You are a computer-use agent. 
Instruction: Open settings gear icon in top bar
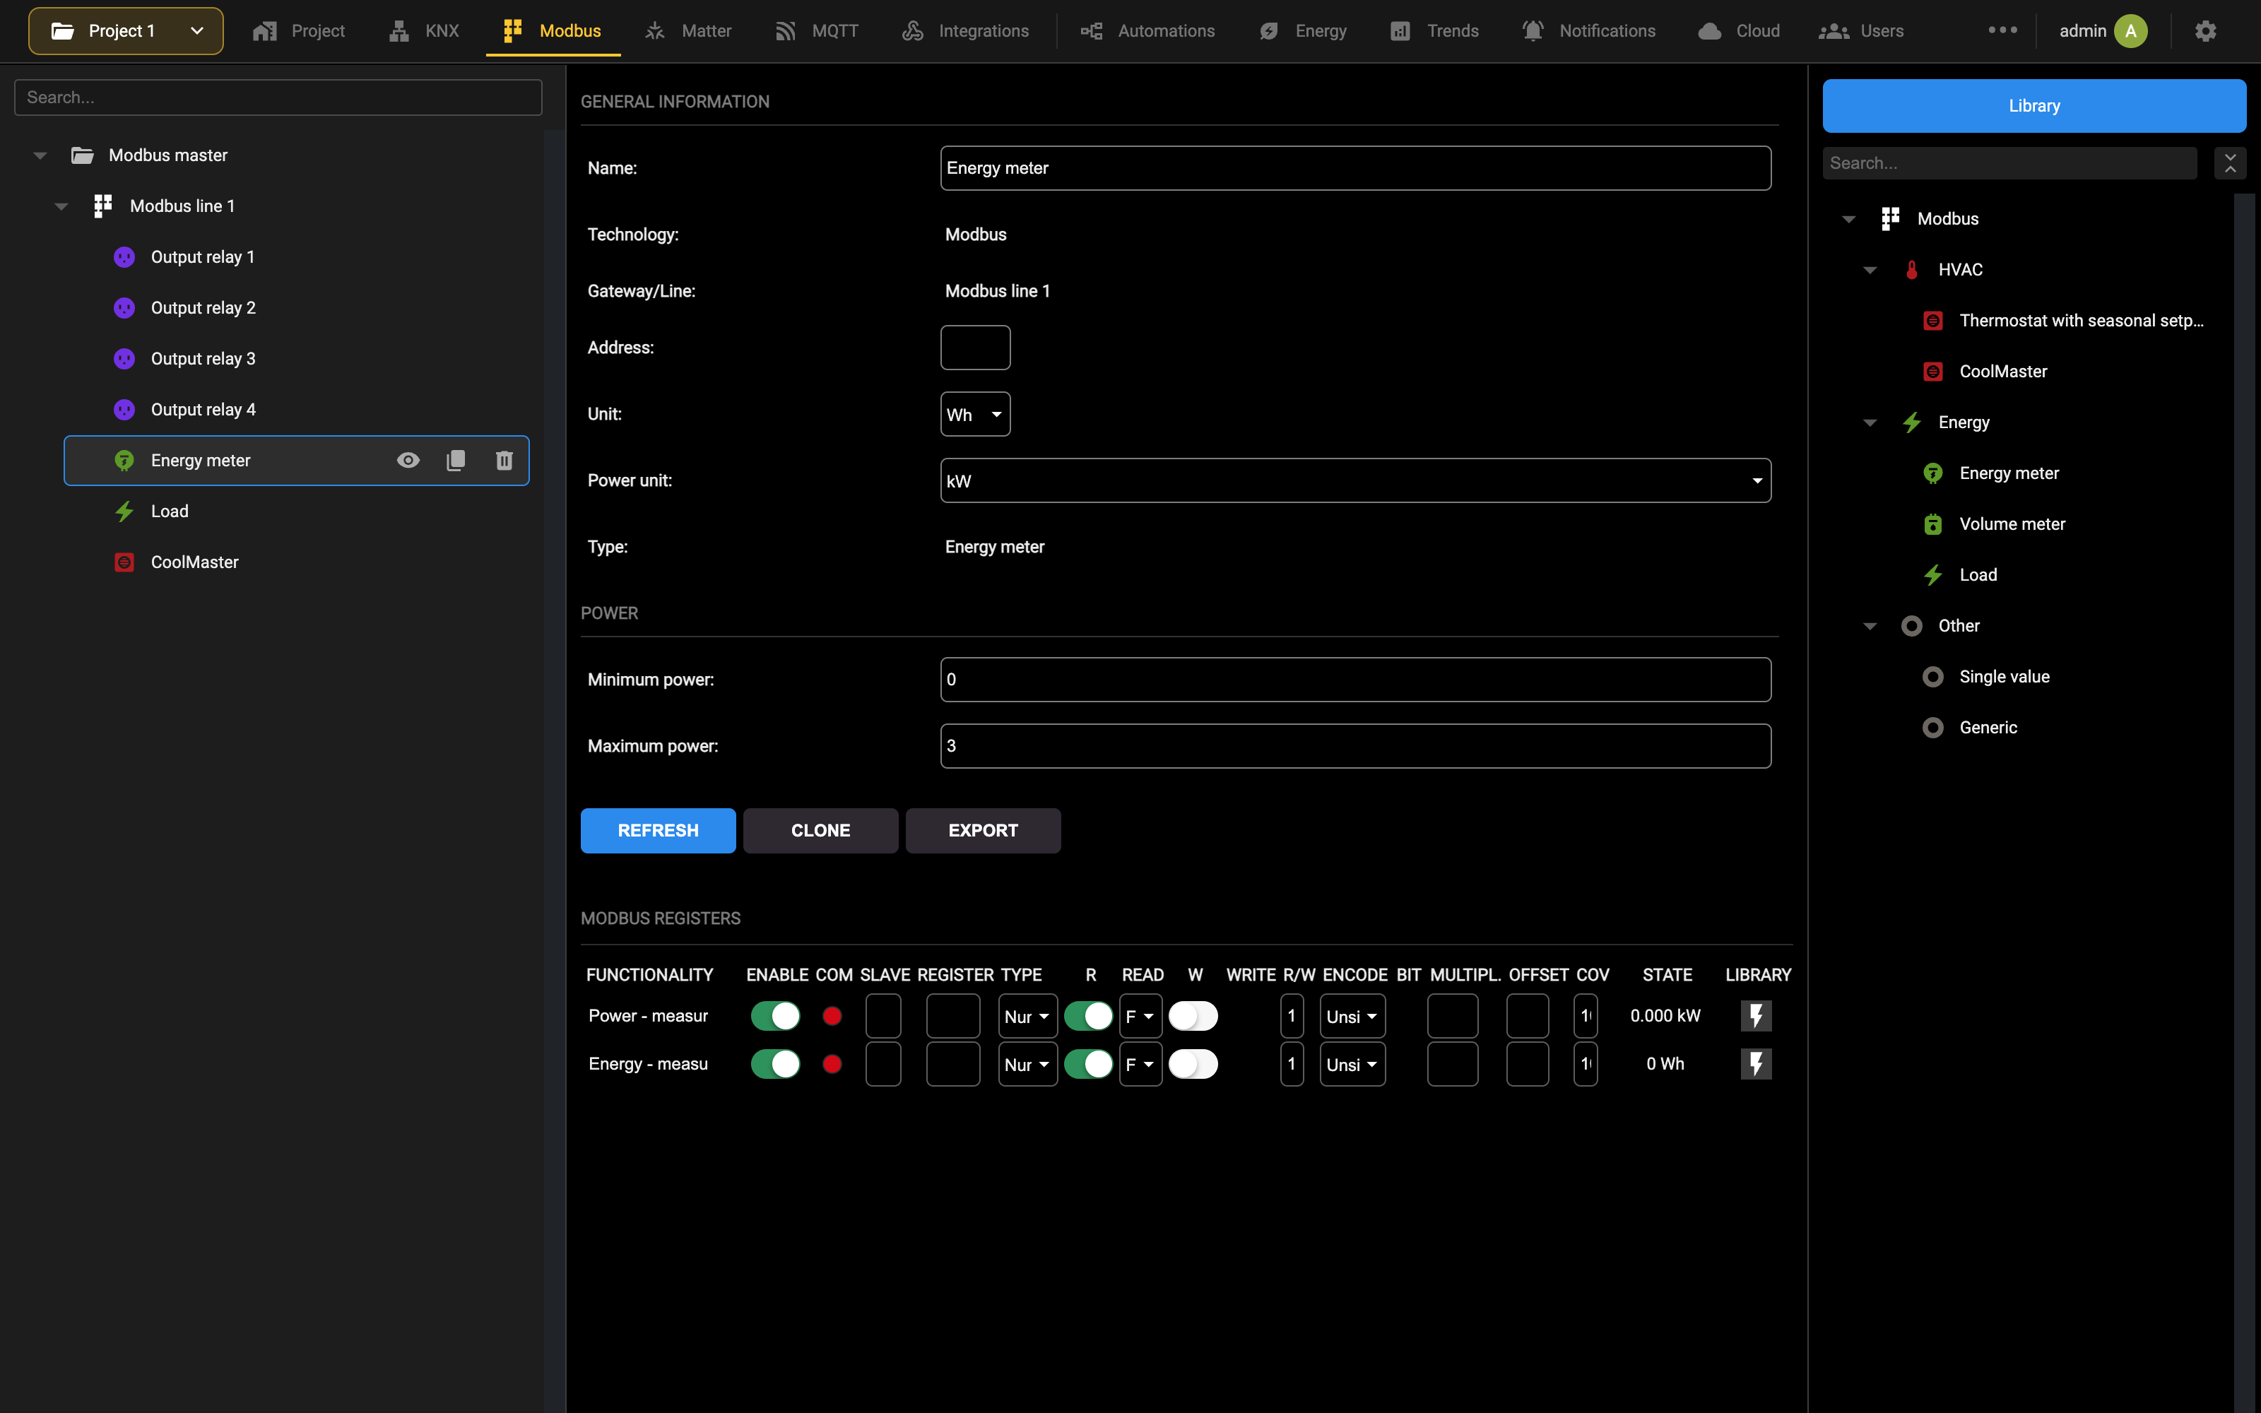2206,31
